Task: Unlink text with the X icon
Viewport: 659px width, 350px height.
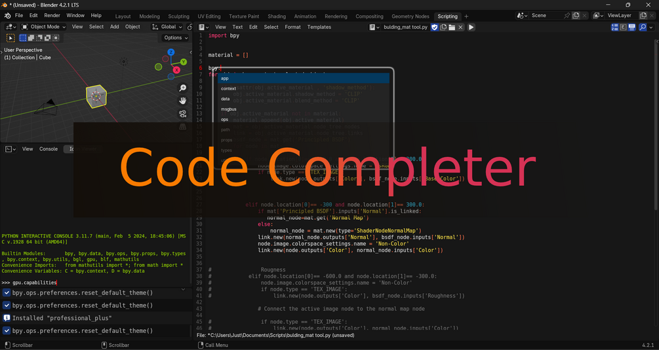Action: (x=460, y=27)
